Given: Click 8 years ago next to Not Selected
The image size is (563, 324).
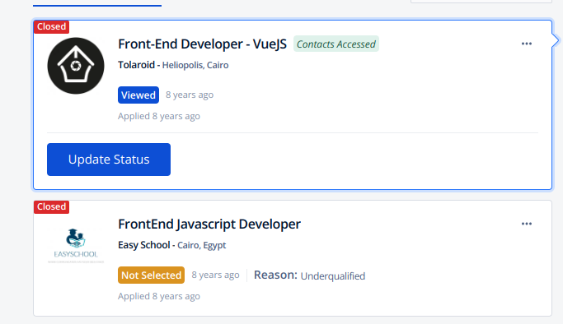Looking at the screenshot, I should point(215,275).
